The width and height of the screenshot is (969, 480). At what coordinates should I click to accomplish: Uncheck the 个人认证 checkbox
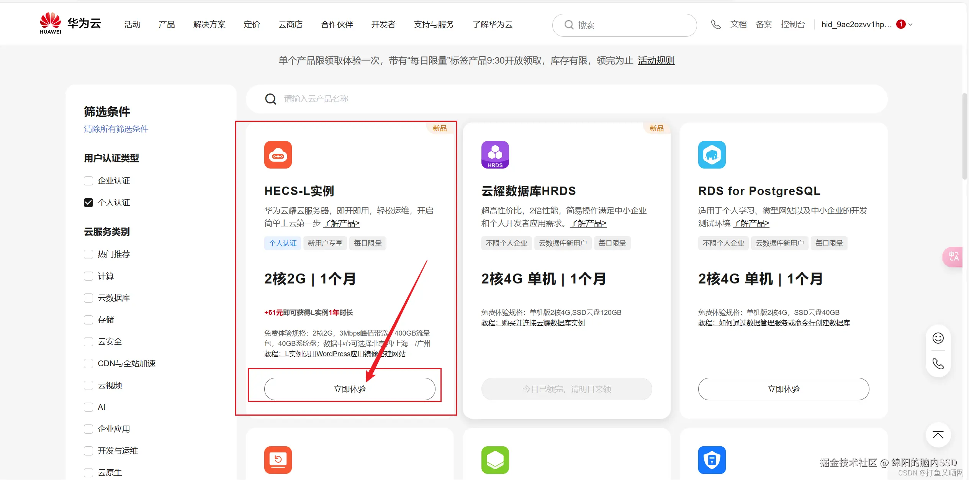click(x=88, y=203)
